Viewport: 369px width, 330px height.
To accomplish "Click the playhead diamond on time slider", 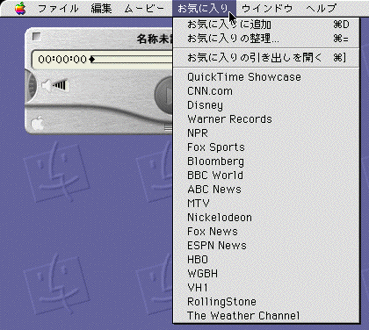I will click(91, 60).
